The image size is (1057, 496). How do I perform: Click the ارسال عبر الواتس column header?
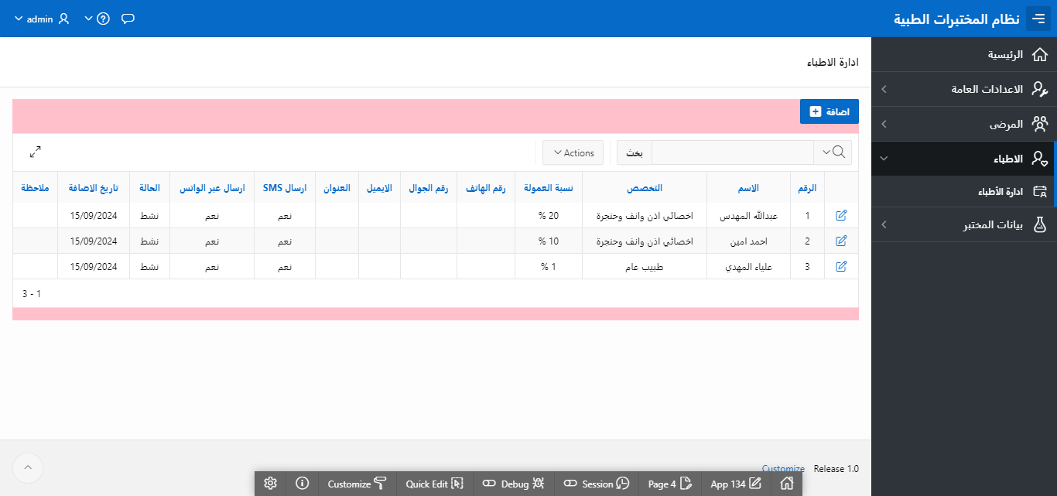pos(212,188)
